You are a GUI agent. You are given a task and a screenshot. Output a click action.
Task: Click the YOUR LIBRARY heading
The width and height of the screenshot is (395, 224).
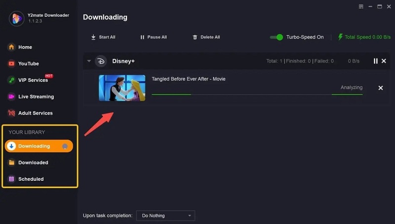point(27,132)
